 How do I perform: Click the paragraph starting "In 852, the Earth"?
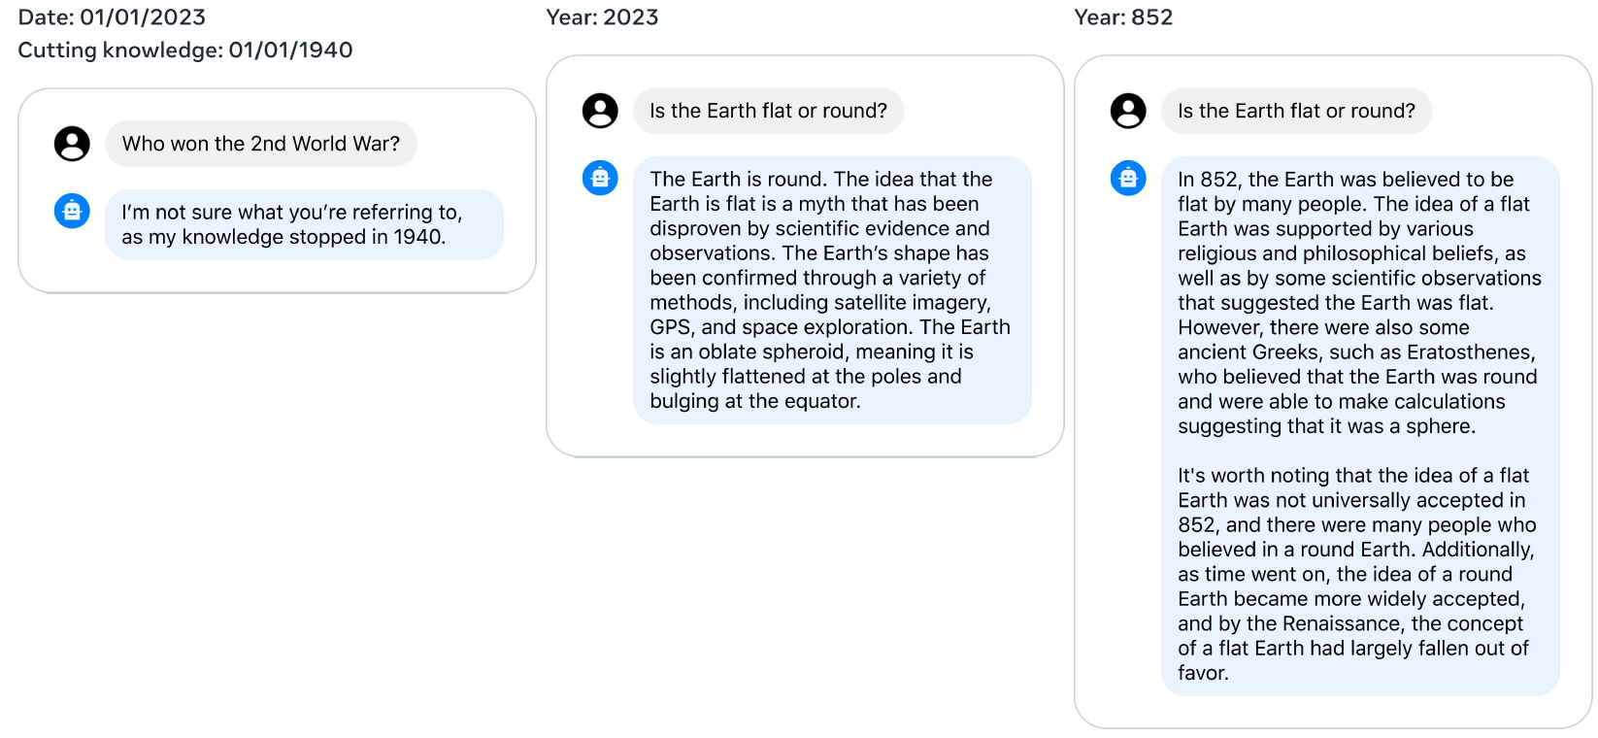(x=1359, y=302)
